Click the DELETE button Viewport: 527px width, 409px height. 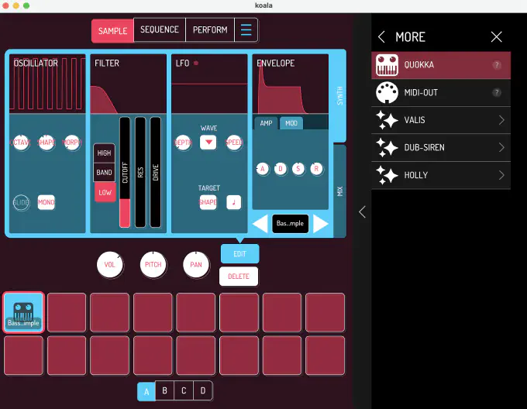pyautogui.click(x=239, y=277)
